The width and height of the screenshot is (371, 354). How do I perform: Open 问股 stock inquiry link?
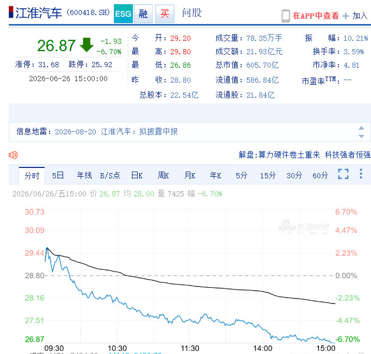191,12
